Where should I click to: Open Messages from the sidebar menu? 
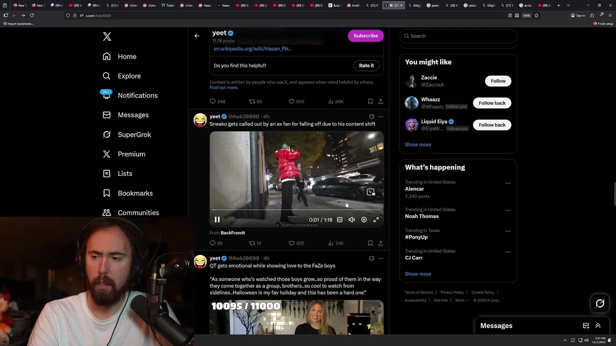pyautogui.click(x=126, y=115)
